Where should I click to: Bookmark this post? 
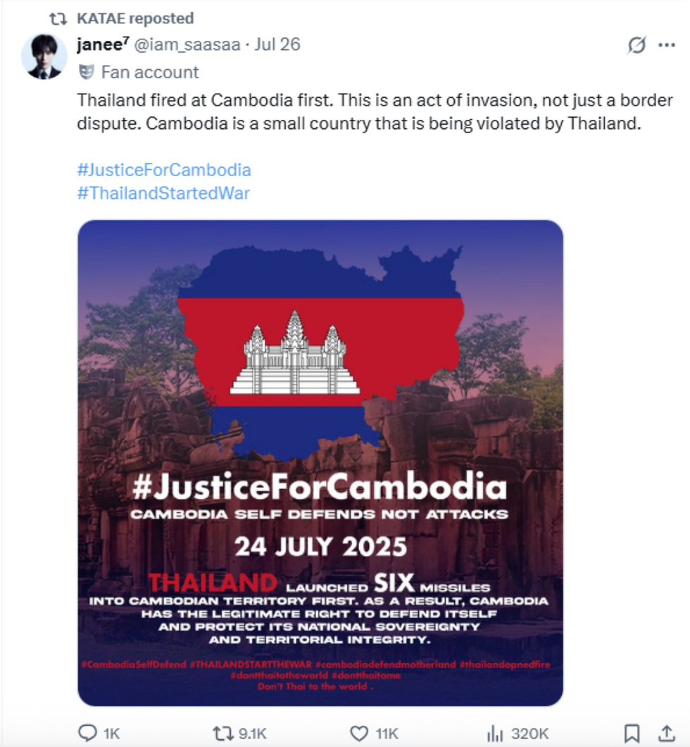click(632, 733)
